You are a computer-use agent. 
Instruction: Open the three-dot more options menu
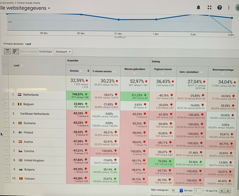point(229,8)
